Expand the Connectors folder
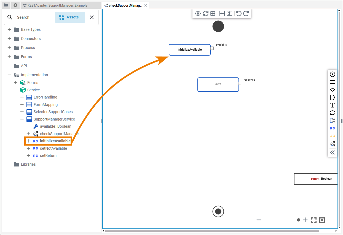Screen dimensions: 343x235 coord(9,39)
